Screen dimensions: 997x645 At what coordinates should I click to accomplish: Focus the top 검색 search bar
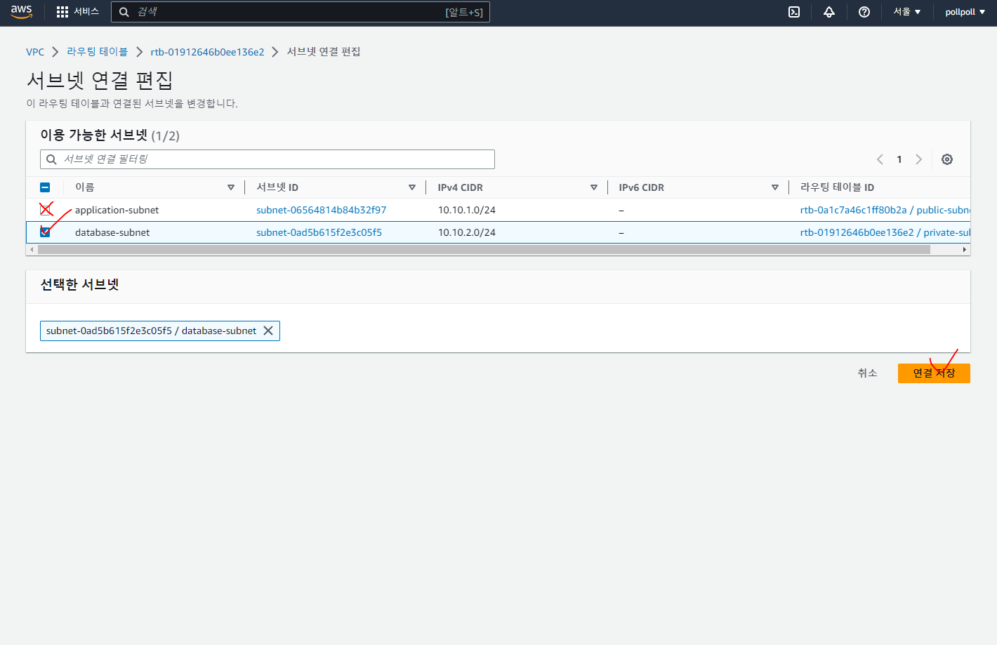(301, 12)
